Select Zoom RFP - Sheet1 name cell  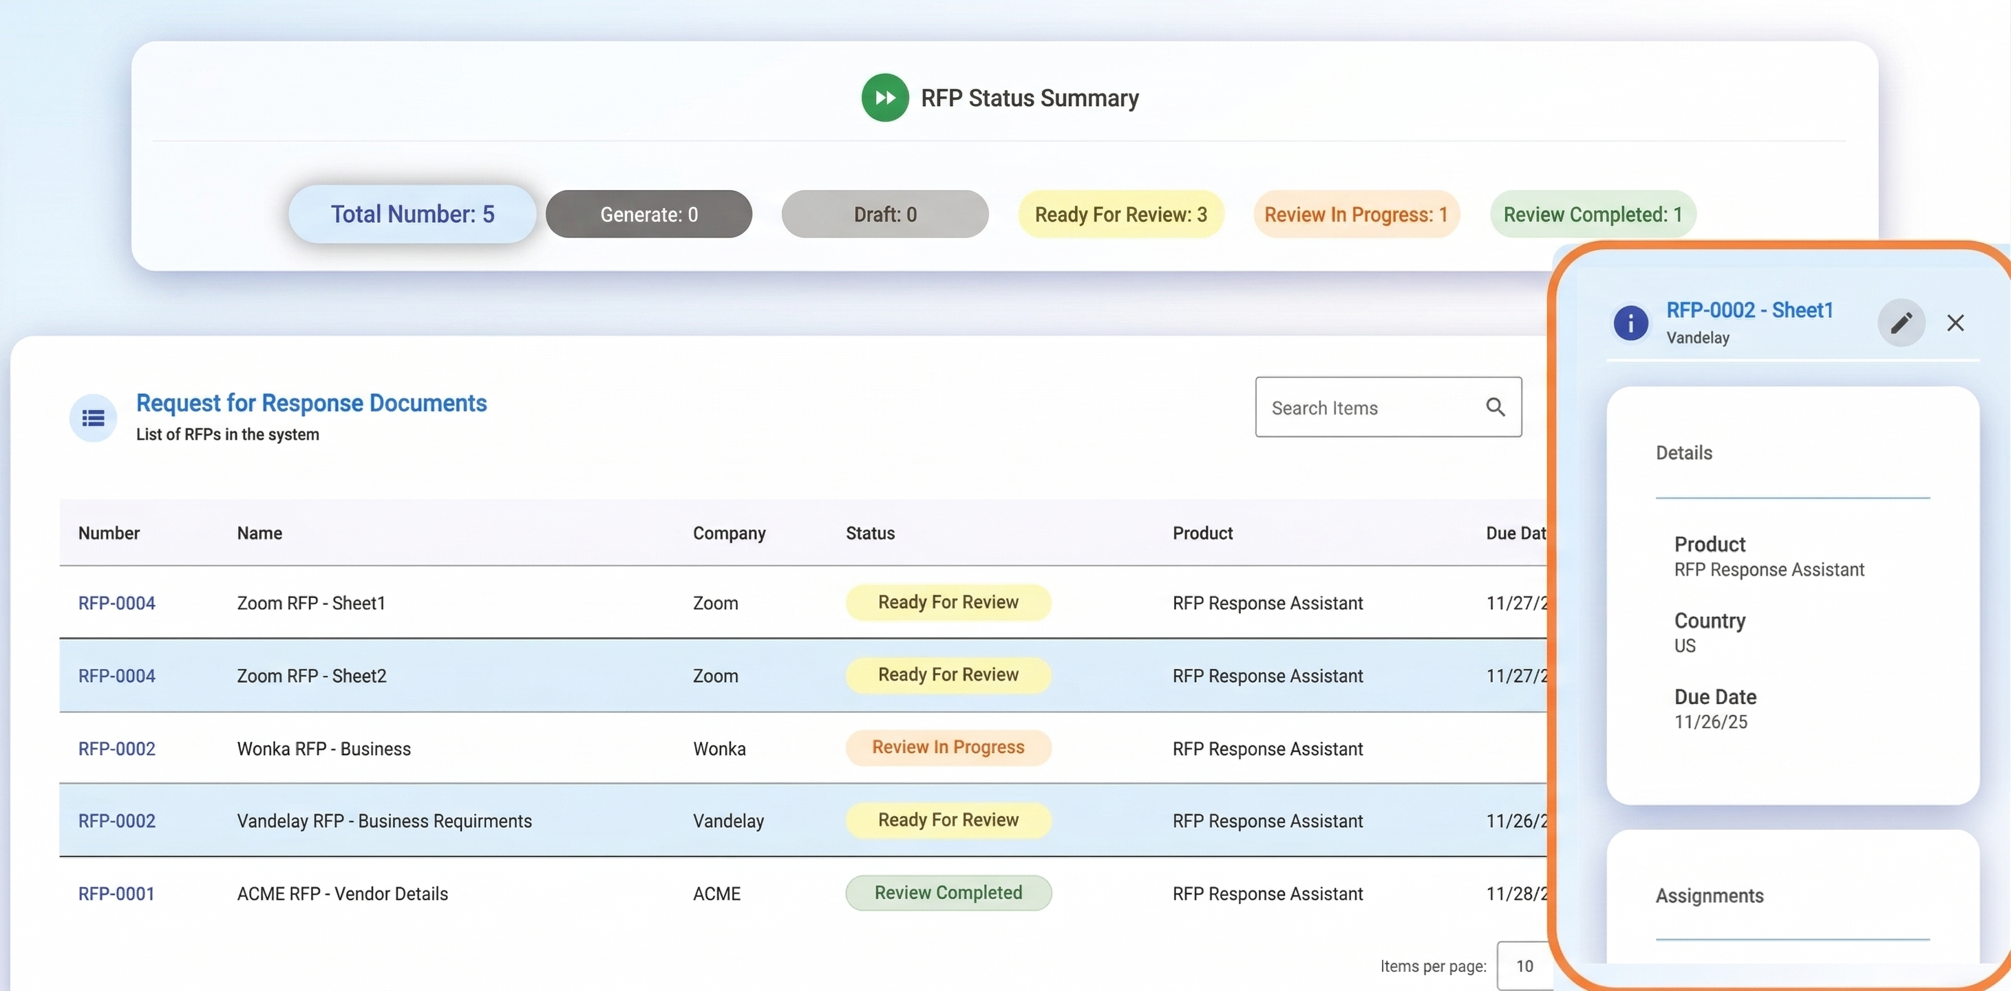[x=312, y=603]
